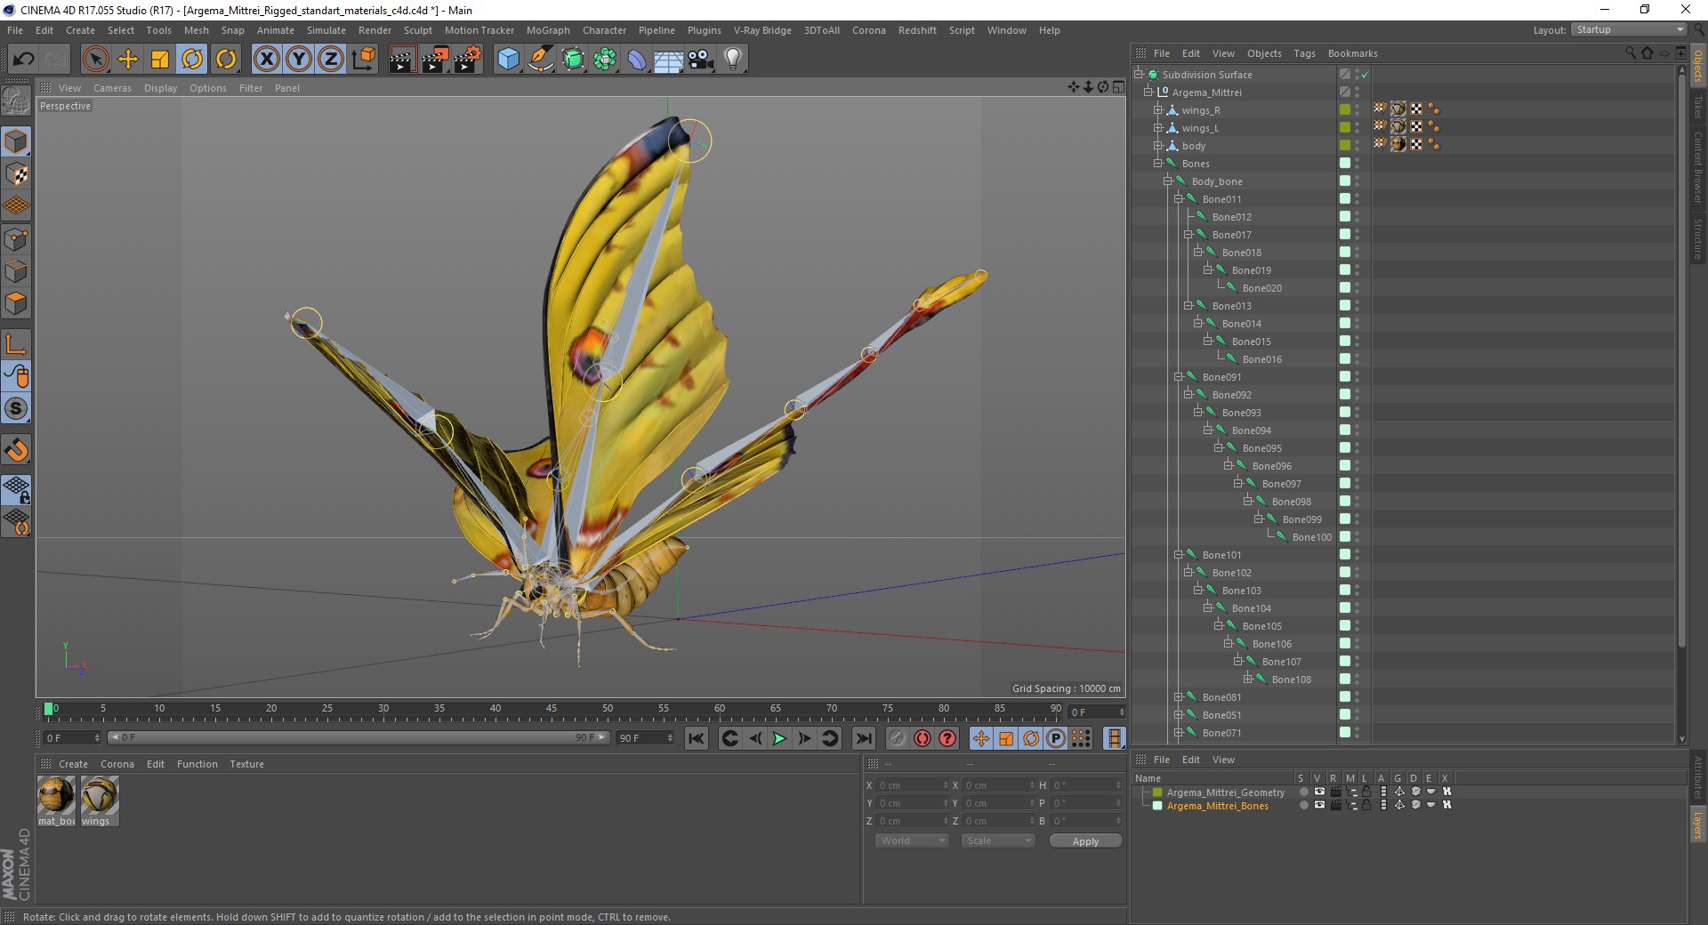Activate the Rotate tool
The height and width of the screenshot is (925, 1708).
coord(192,60)
